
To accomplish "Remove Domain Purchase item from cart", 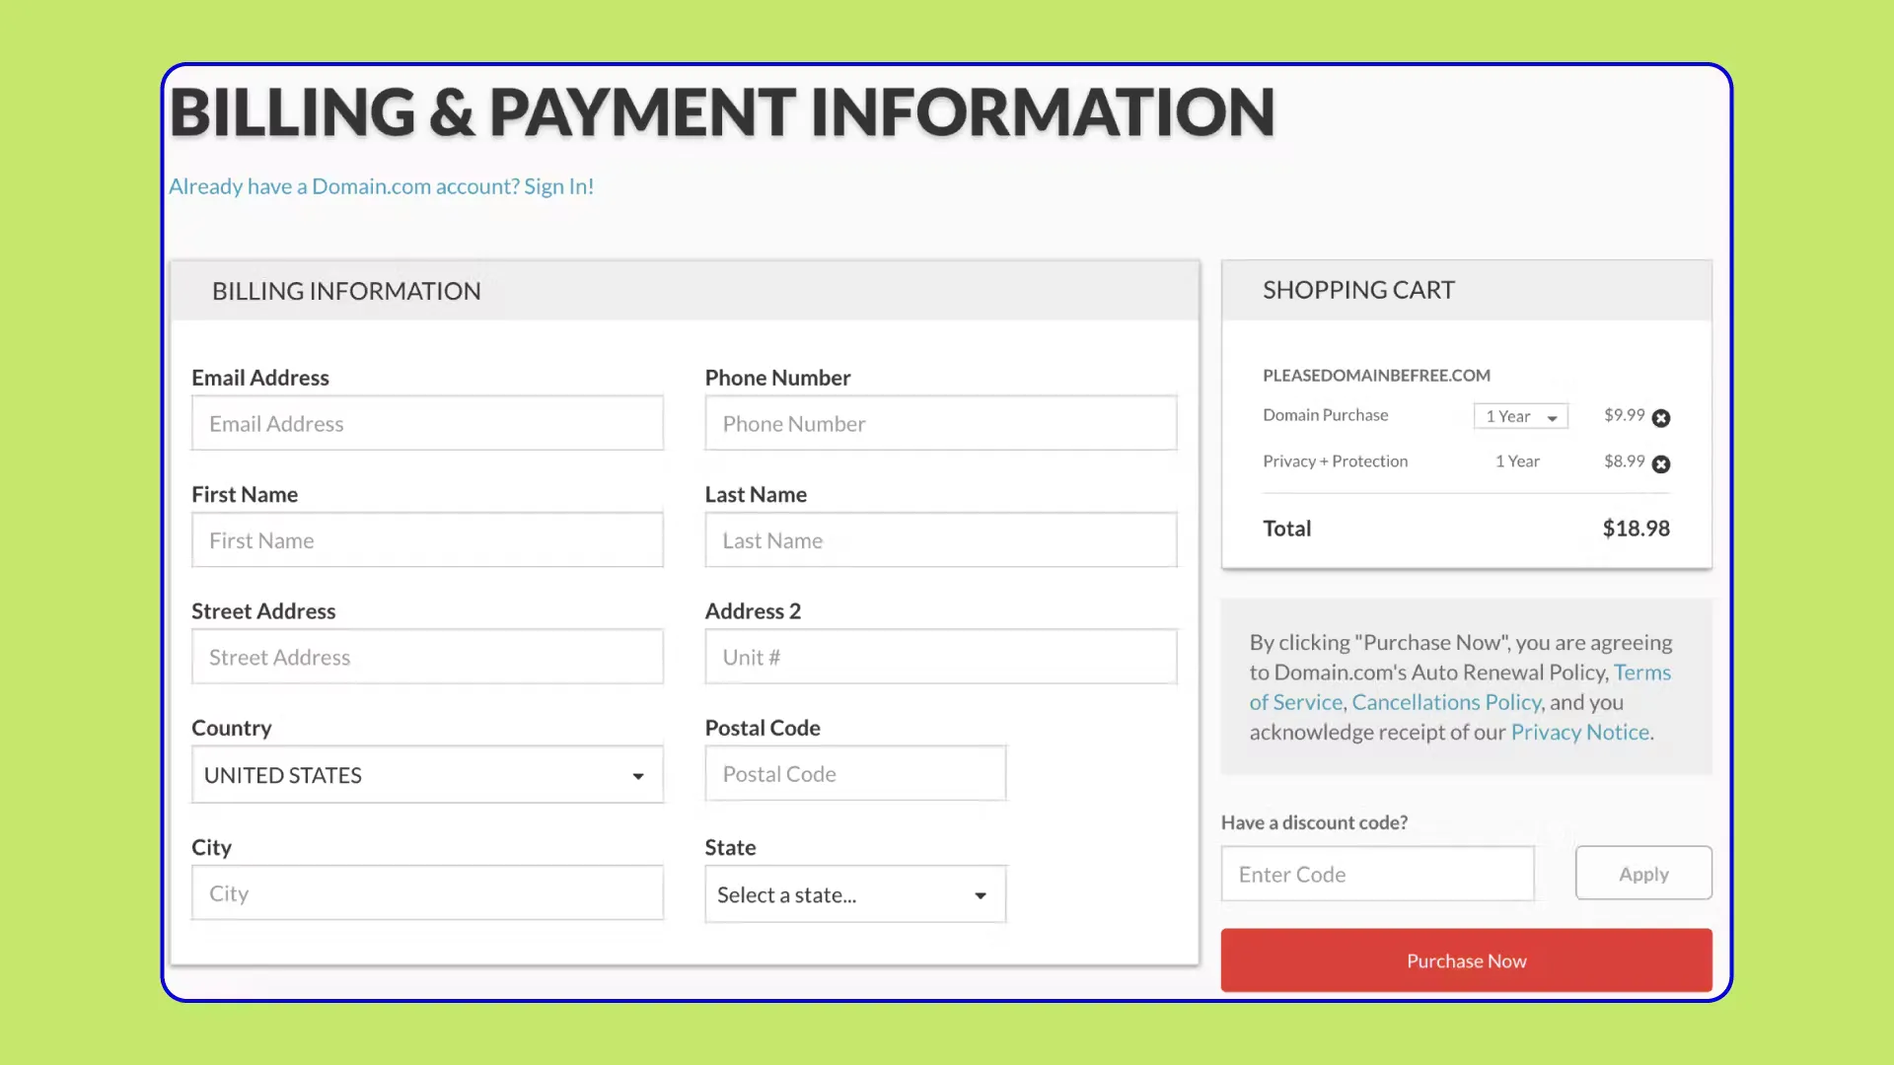I will coord(1661,418).
